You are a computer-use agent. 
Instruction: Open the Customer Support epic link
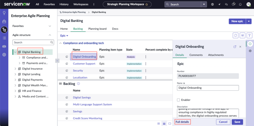pos(84,64)
